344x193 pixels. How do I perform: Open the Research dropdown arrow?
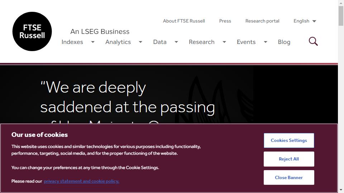click(224, 42)
